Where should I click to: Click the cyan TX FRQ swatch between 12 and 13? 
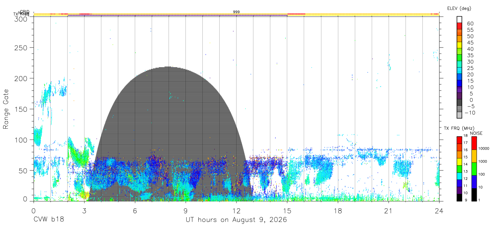459,176
